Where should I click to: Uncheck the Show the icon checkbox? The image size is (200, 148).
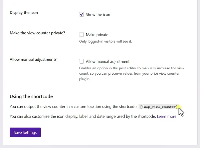coord(81,14)
